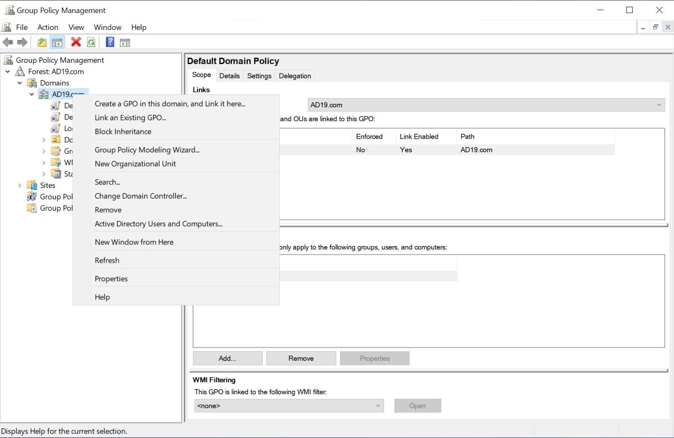Click the blue question mark Help icon
This screenshot has width=674, height=438.
tap(110, 42)
